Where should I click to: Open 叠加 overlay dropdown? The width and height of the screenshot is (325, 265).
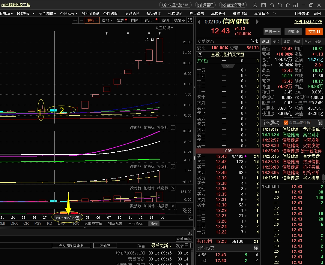(107, 20)
